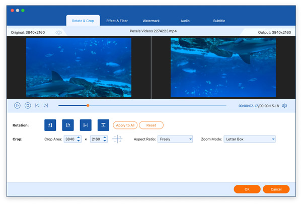Flip the video vertically
This screenshot has width=302, height=204.
click(103, 125)
